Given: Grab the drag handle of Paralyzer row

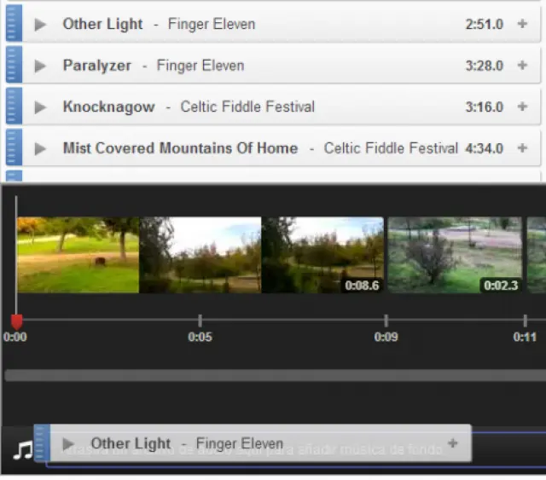Looking at the screenshot, I should 12,66.
